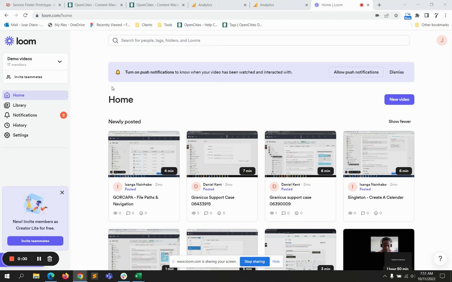Screen dimensions: 452x282
Task: Open GORCAPA File Paths video thumbnail
Action: coord(144,154)
